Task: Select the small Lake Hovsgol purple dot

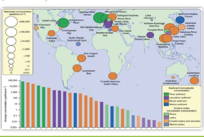Action: 152,20
